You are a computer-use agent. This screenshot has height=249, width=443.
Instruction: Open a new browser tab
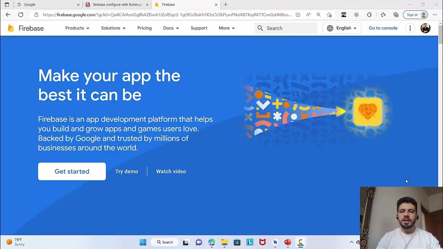pyautogui.click(x=226, y=4)
